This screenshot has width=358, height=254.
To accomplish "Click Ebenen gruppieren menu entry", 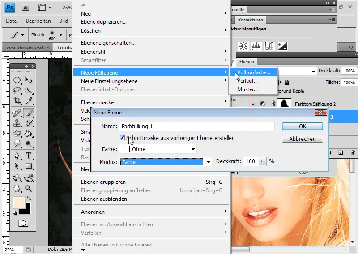I will [151, 182].
